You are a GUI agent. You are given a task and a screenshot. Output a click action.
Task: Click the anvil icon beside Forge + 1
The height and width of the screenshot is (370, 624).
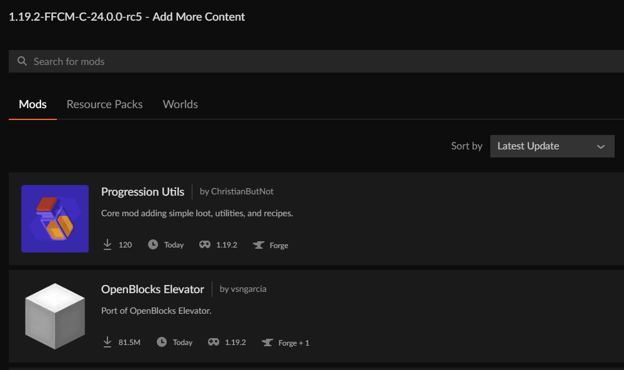267,342
